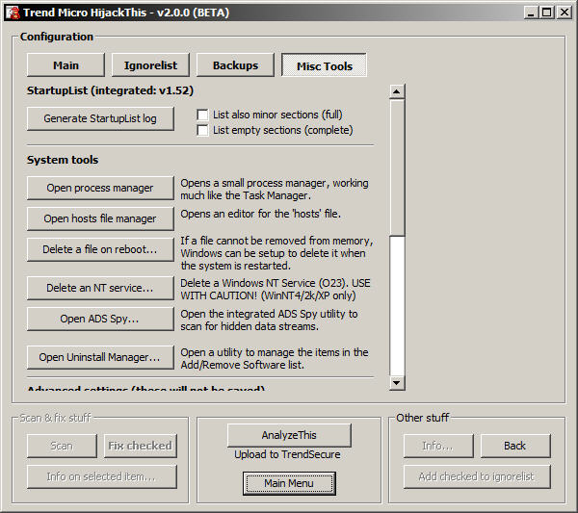Open the Uninstall Manager
The image size is (578, 513).
pyautogui.click(x=100, y=357)
